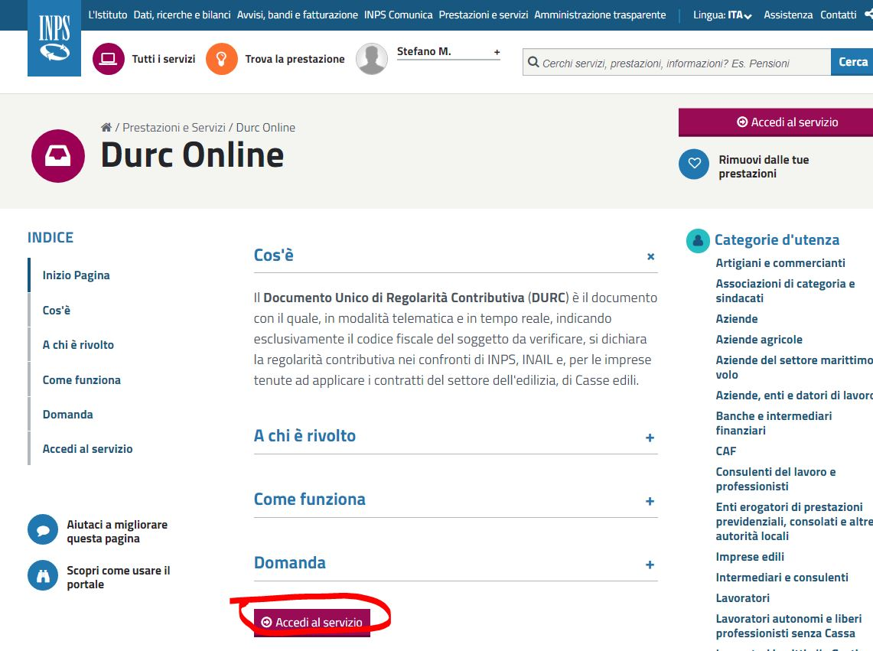
Task: Click the user profile avatar
Action: [372, 59]
